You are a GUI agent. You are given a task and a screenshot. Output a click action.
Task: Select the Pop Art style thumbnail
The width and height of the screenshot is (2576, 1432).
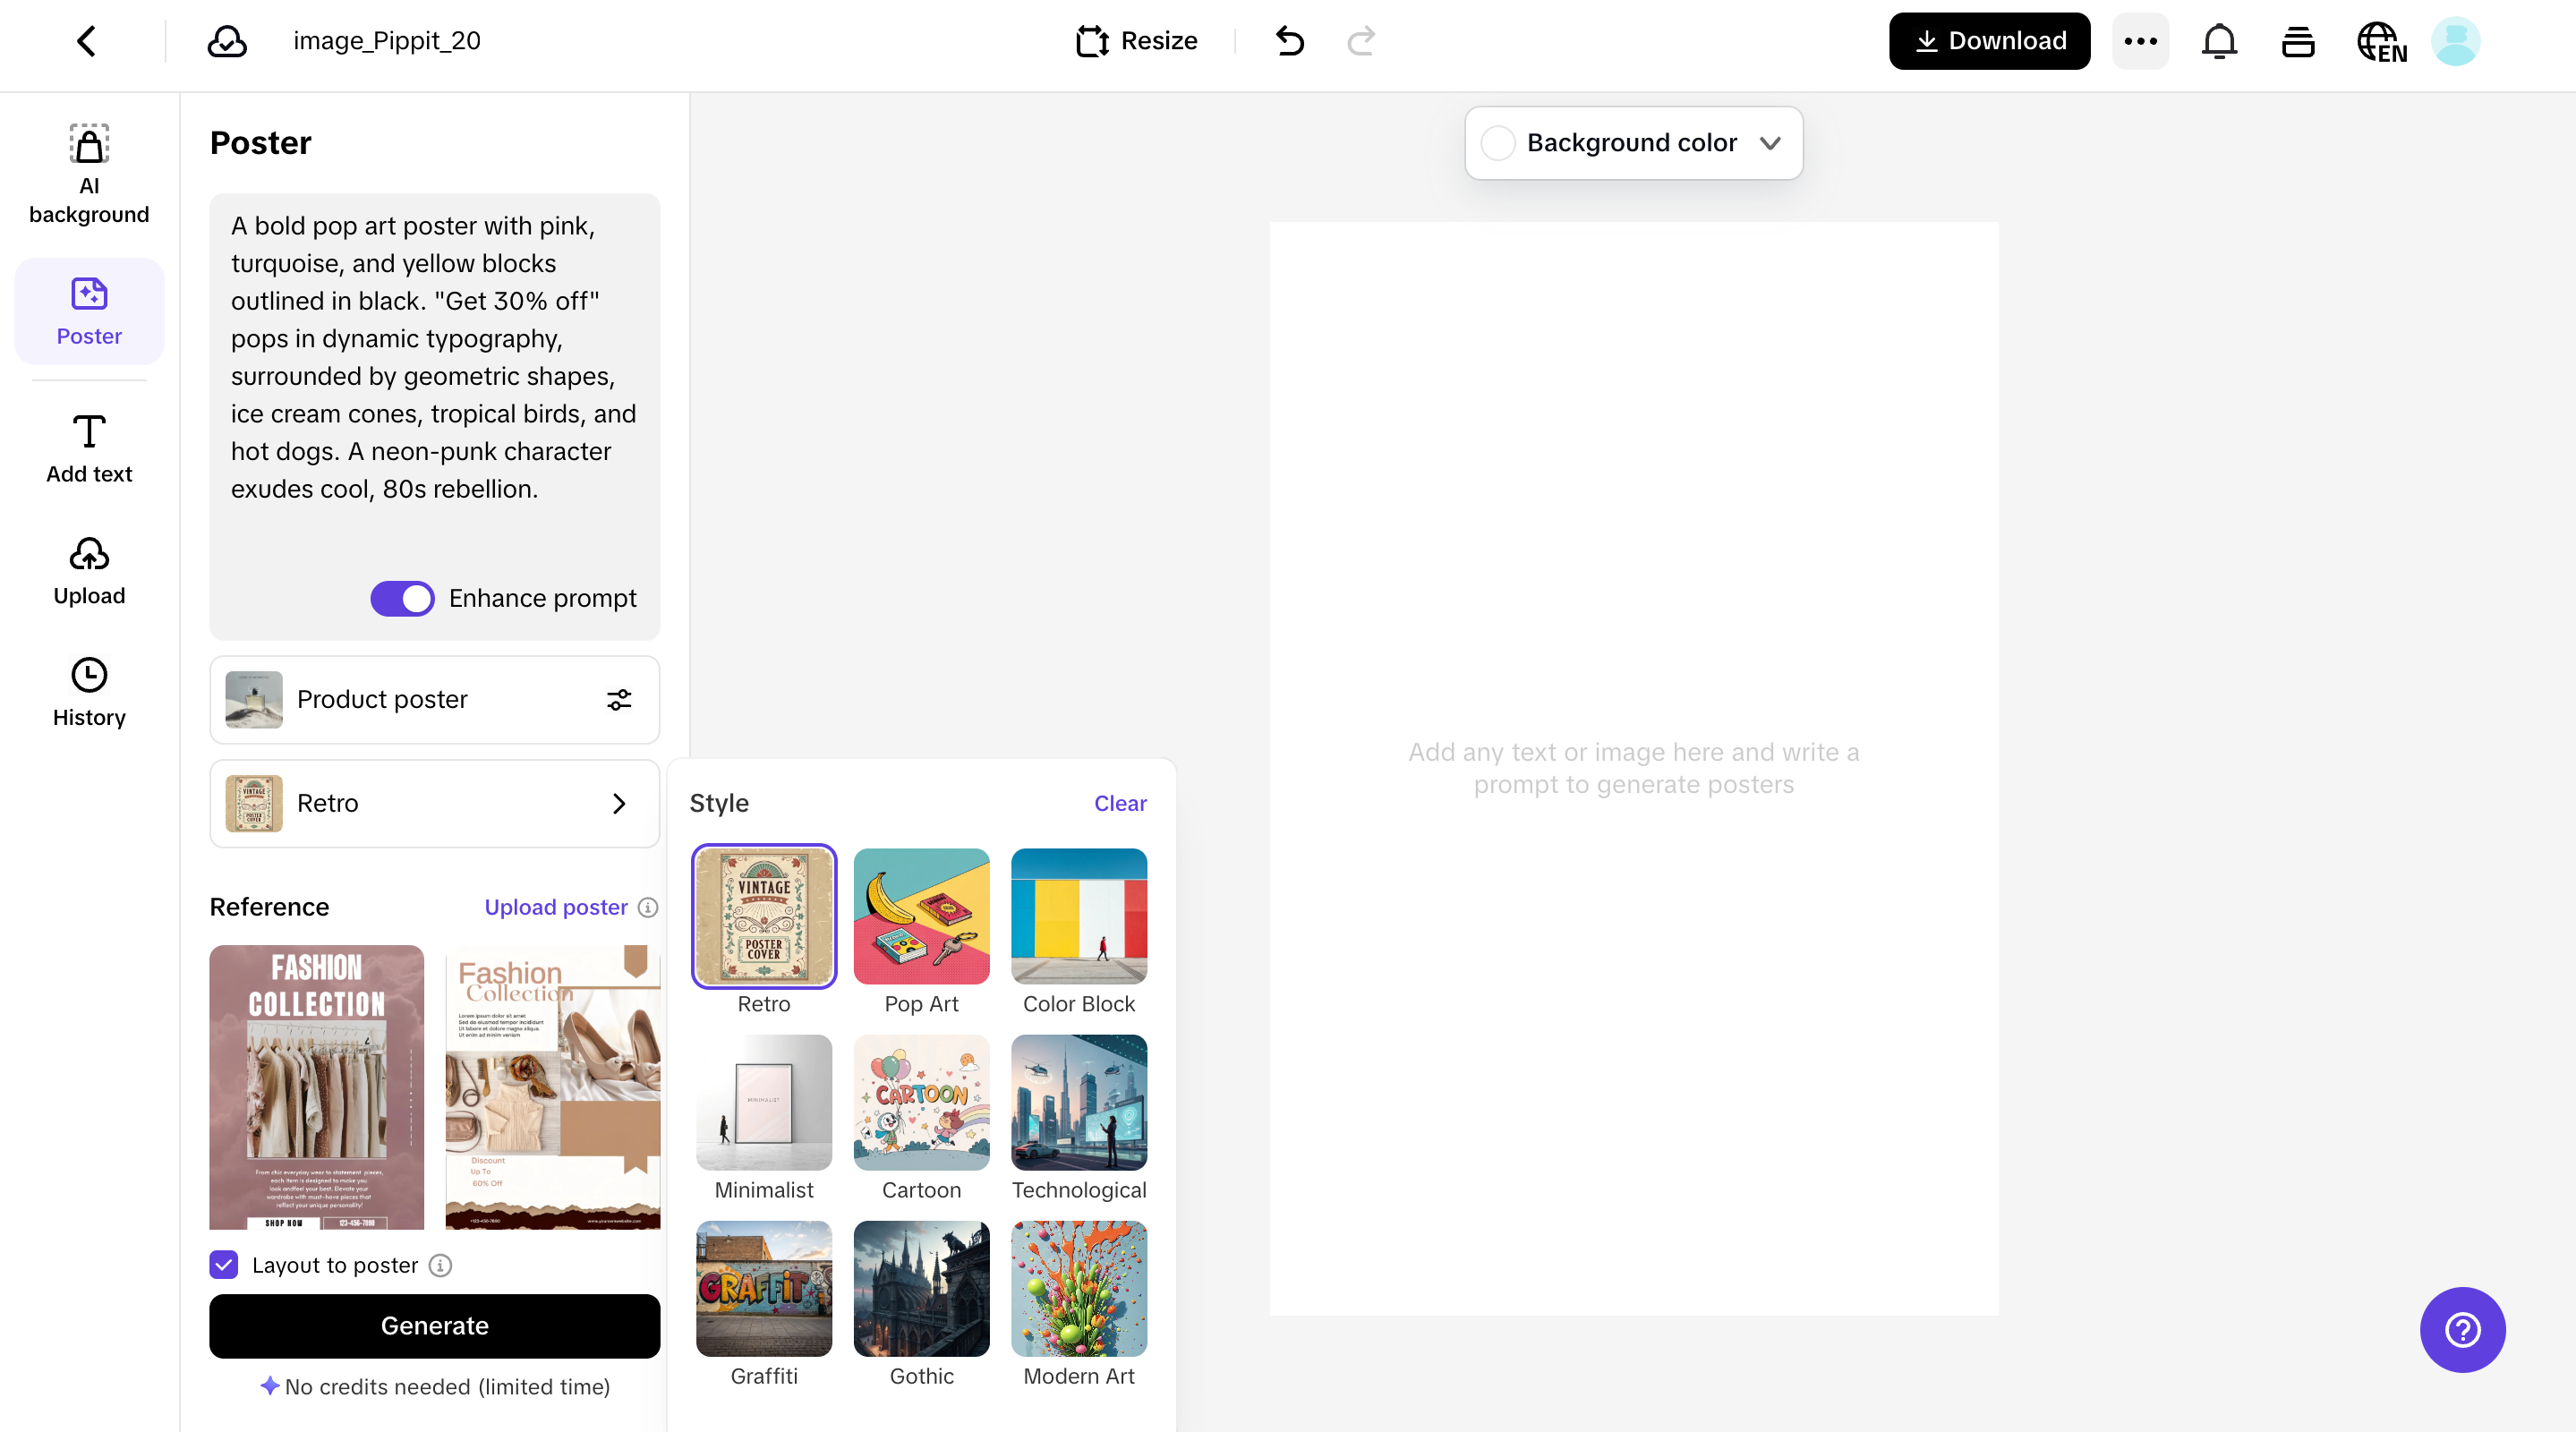[x=921, y=915]
